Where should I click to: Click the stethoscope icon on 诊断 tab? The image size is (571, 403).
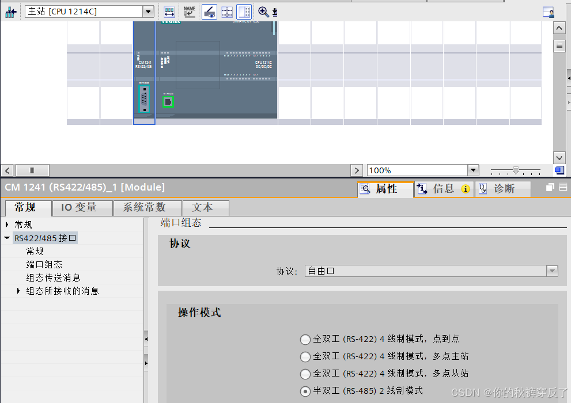[482, 189]
